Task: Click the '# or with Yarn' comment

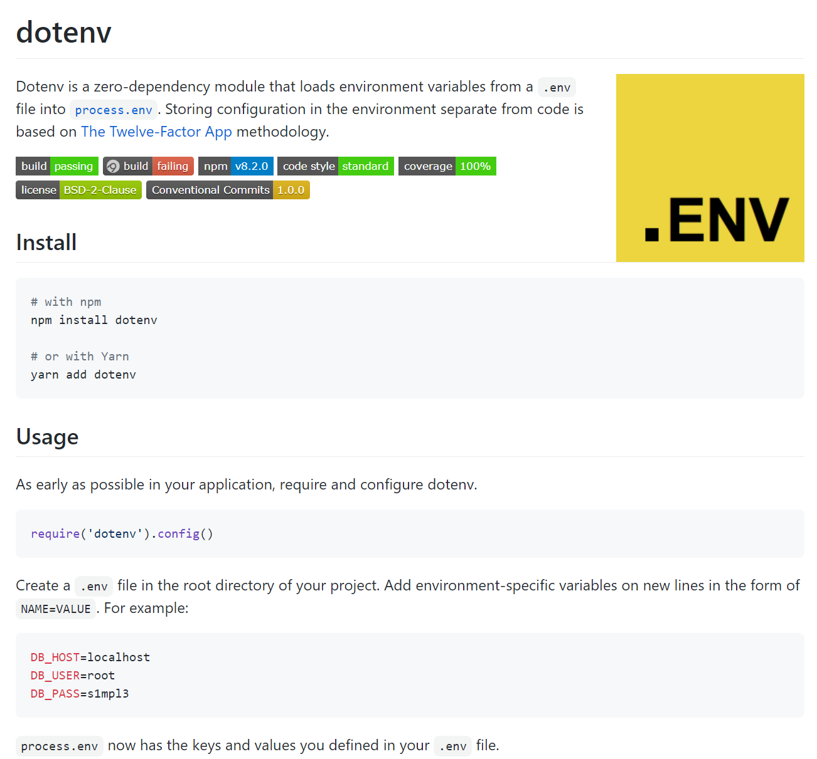Action: click(x=80, y=357)
